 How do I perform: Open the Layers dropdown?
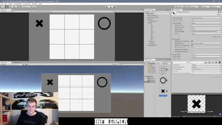(x=206, y=7)
